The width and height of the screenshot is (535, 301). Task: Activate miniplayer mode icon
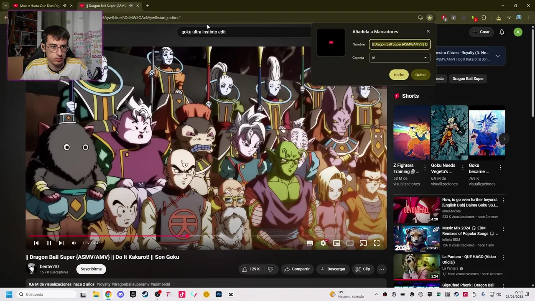[x=336, y=243]
